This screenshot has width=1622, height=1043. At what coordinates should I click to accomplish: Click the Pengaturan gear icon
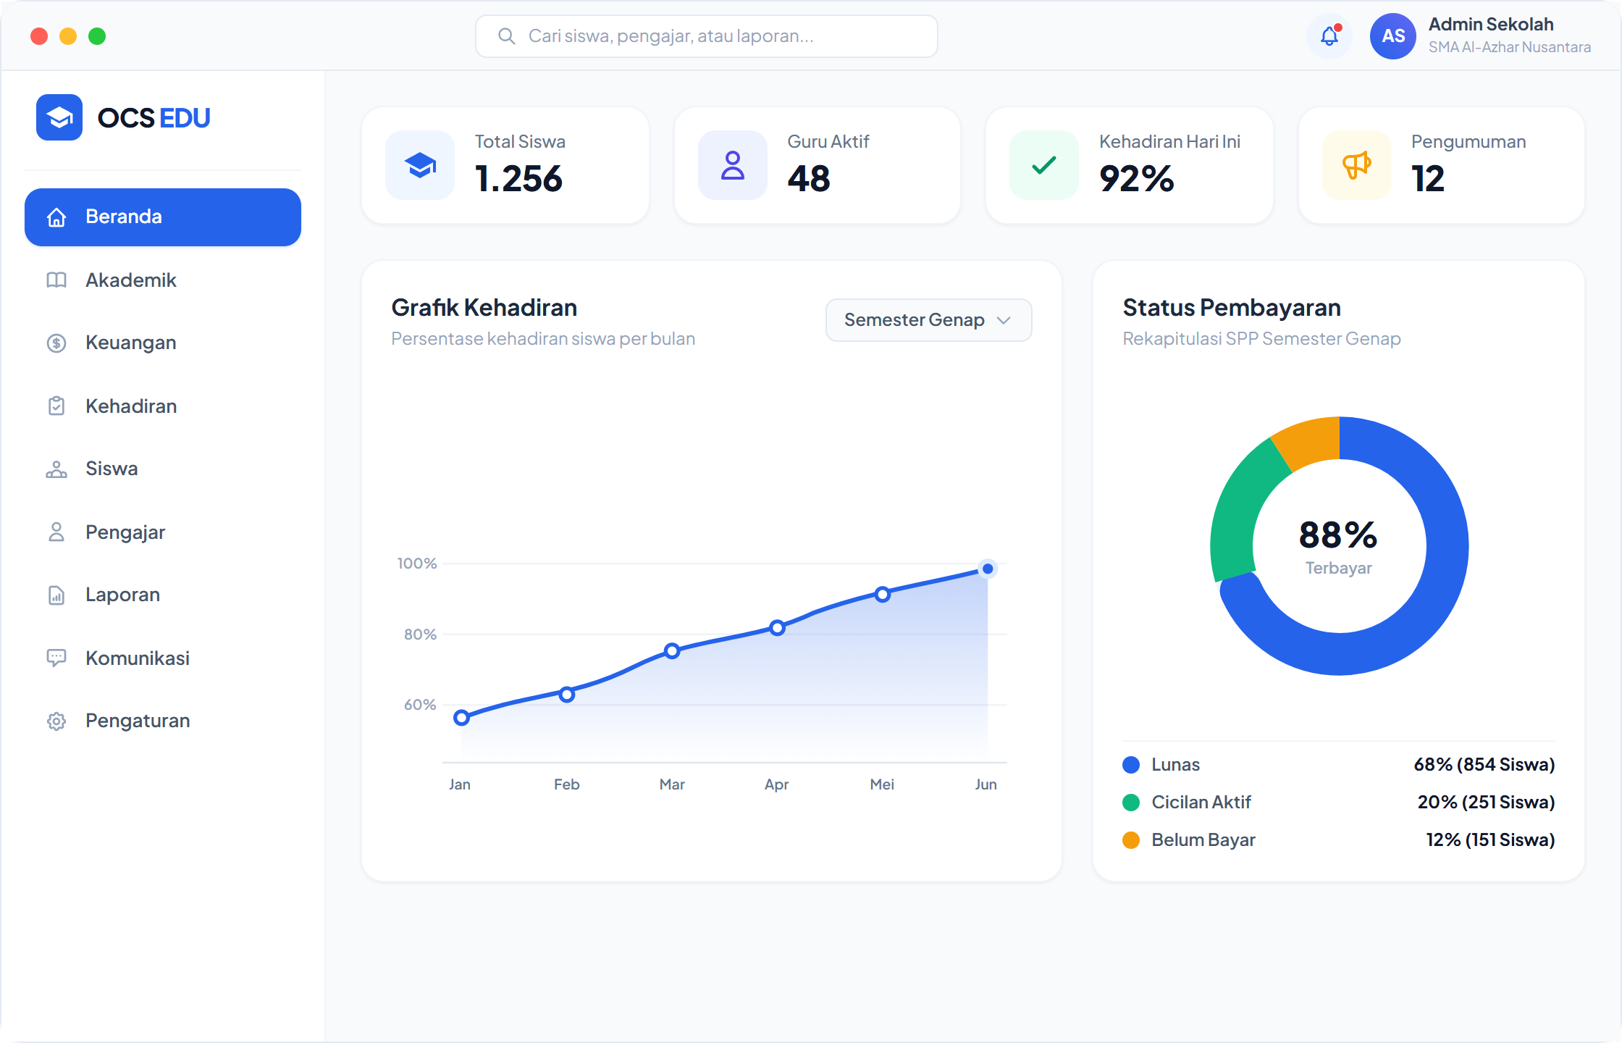click(x=56, y=721)
